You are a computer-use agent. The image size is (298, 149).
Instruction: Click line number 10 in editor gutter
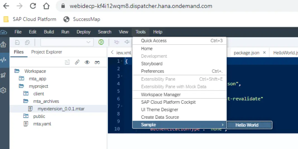[x=117, y=129]
